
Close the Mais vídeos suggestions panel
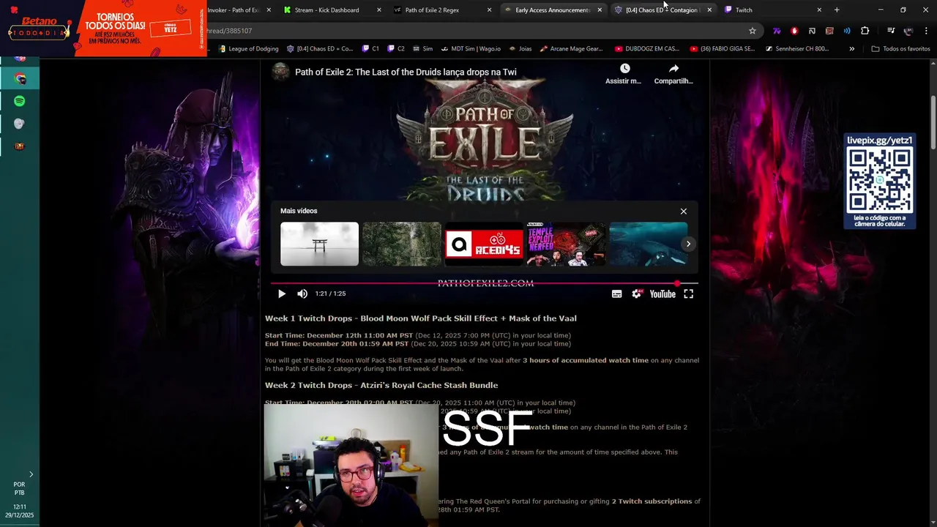coord(684,212)
